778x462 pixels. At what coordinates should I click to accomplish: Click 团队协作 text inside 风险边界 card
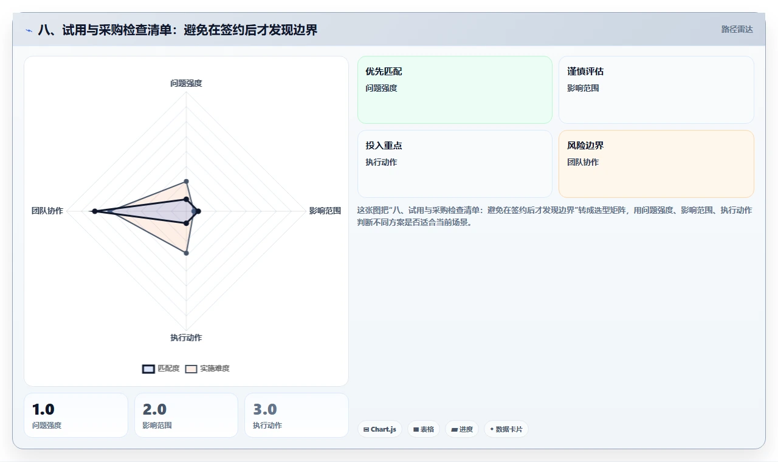(583, 162)
